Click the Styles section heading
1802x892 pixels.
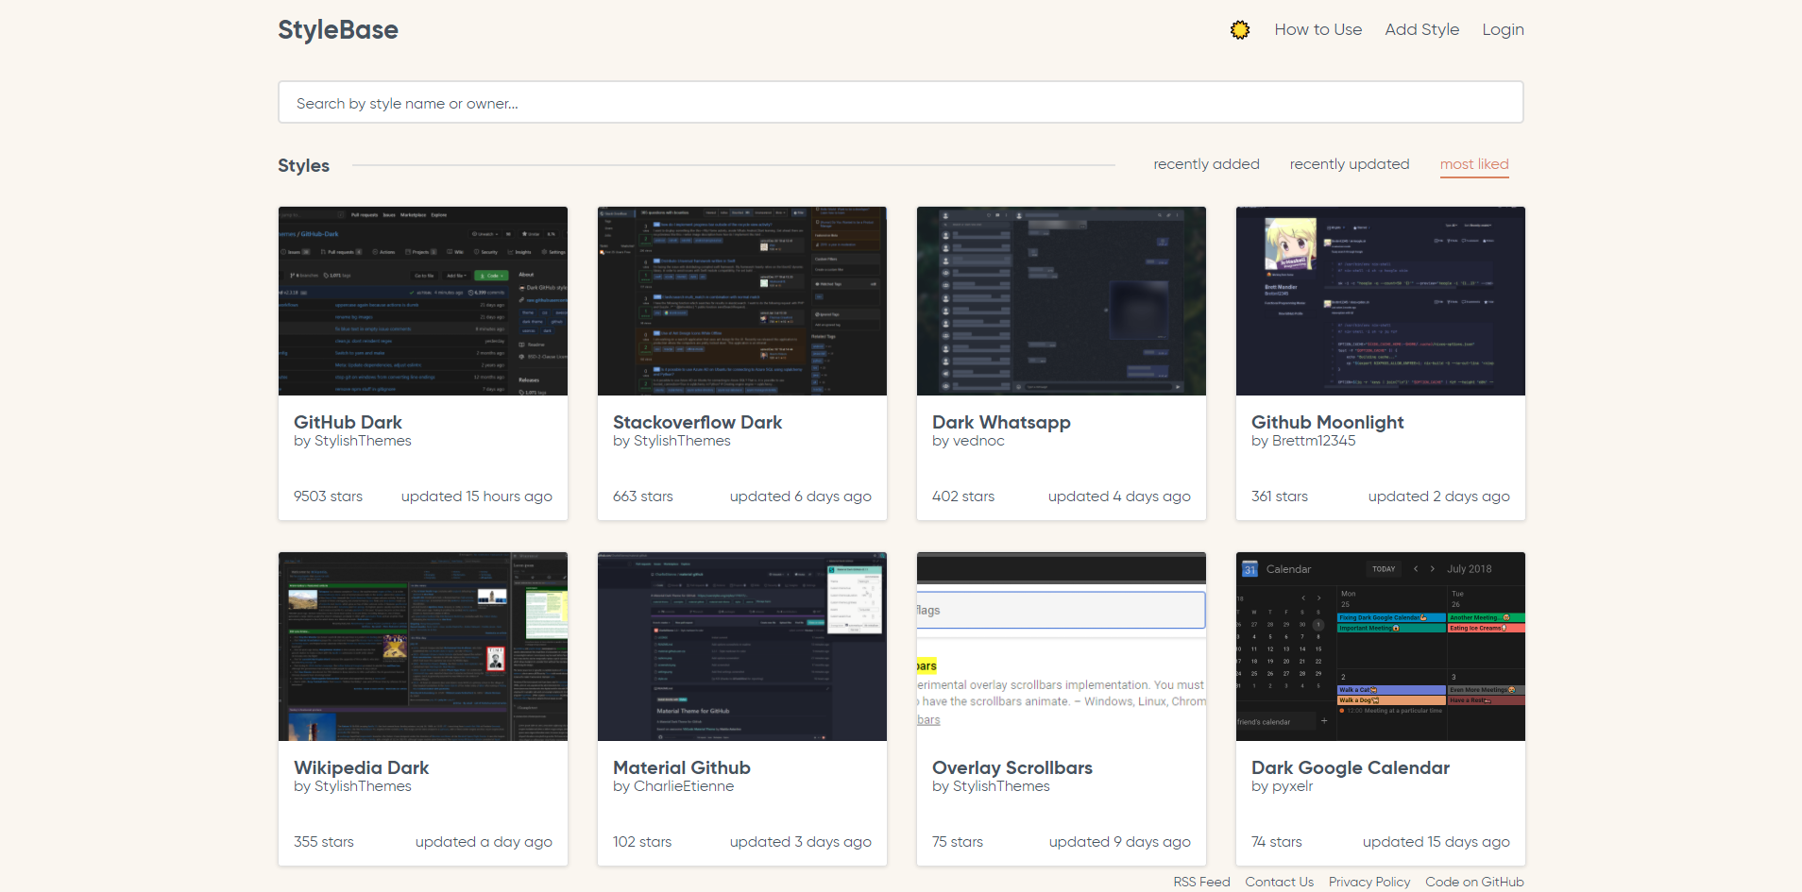pos(303,165)
